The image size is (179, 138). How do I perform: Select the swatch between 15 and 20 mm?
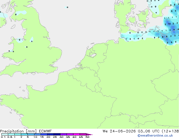click(44, 134)
